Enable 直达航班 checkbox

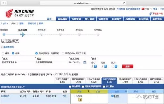coord(70,86)
